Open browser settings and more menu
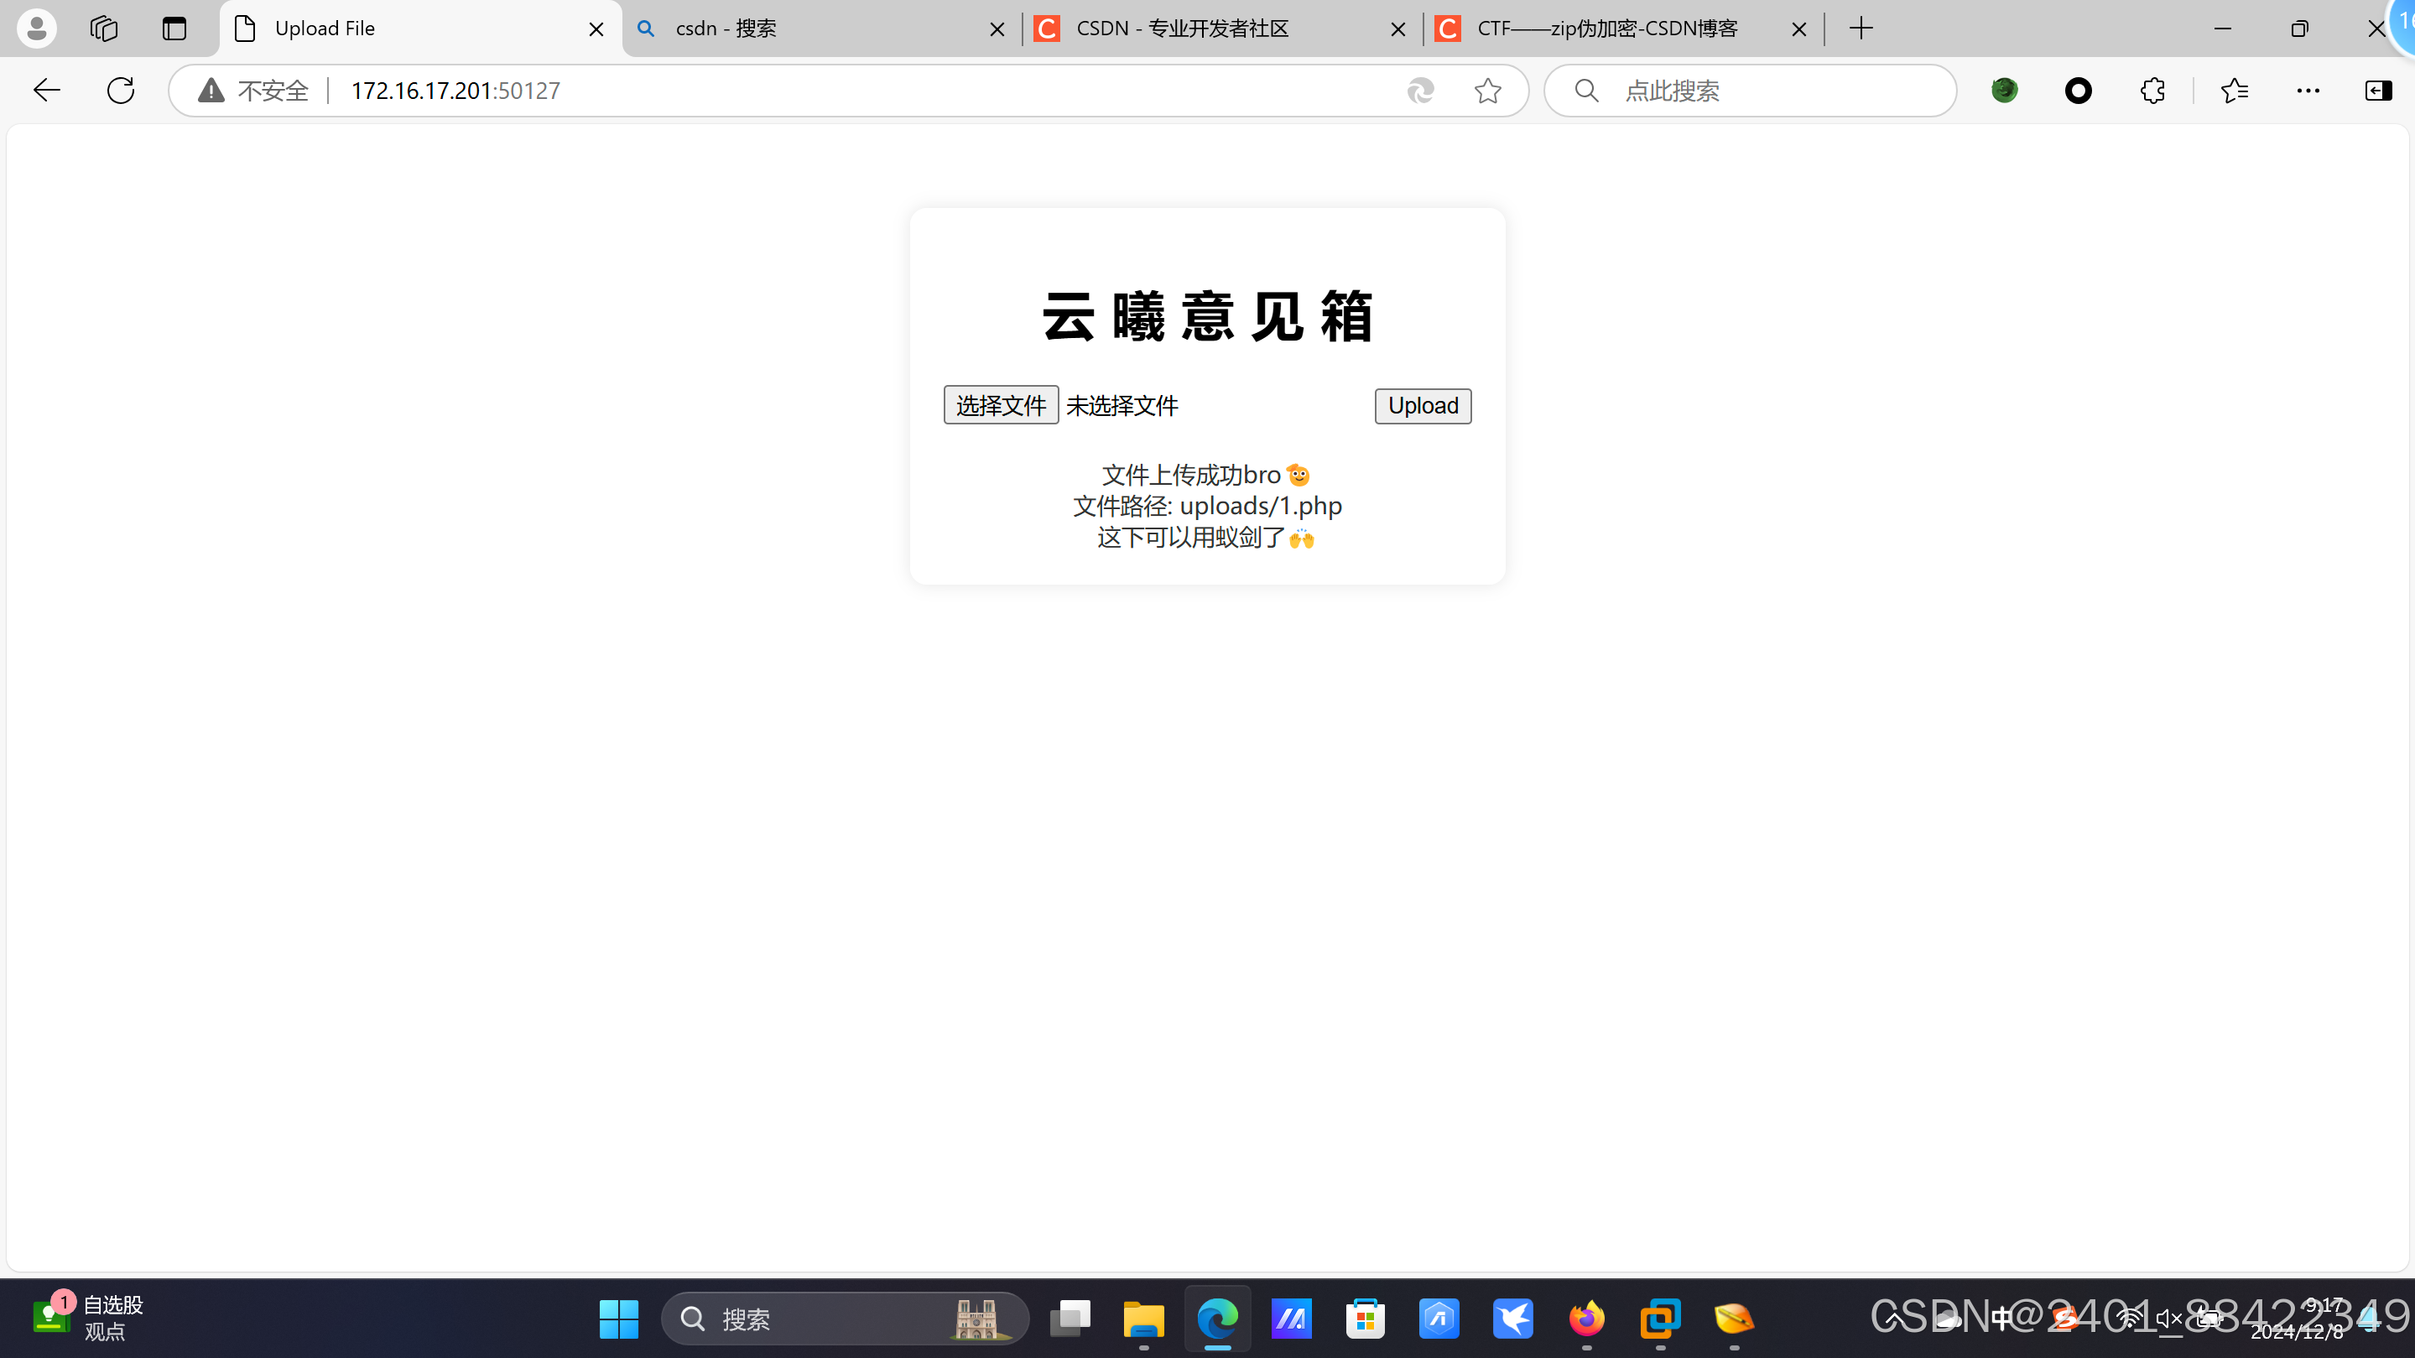This screenshot has width=2415, height=1358. pyautogui.click(x=2308, y=90)
